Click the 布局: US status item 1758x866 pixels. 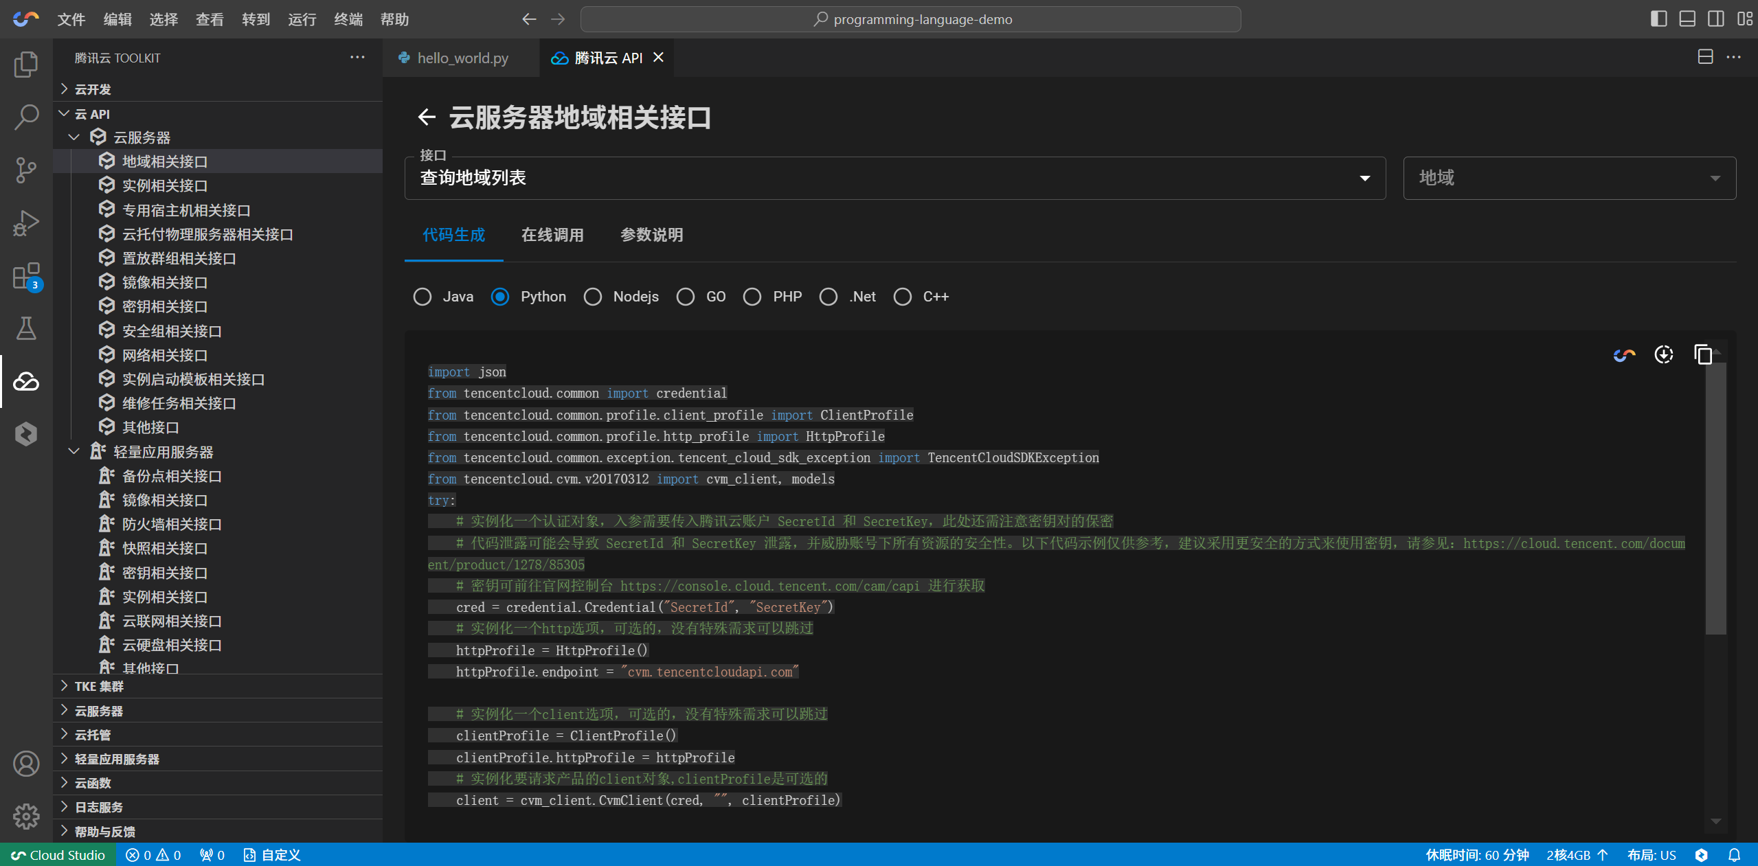(x=1652, y=855)
